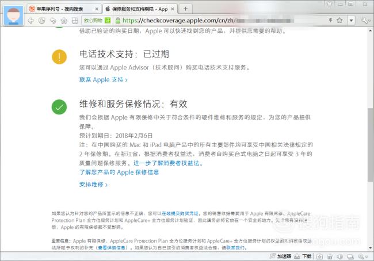
Task: Click the user avatar profile picture
Action: tap(14, 15)
